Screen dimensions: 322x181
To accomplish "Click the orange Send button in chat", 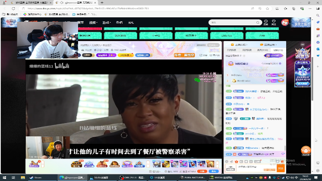I will (281, 168).
